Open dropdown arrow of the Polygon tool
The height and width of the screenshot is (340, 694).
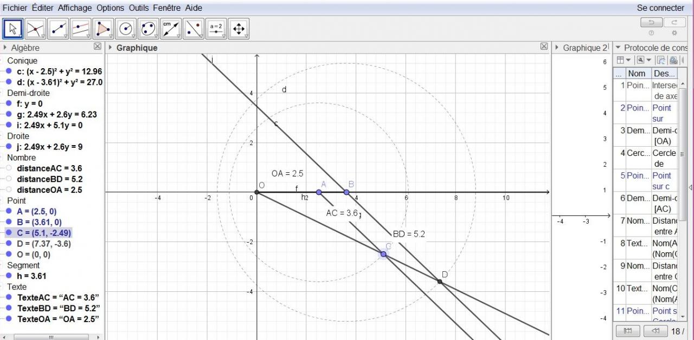point(110,36)
